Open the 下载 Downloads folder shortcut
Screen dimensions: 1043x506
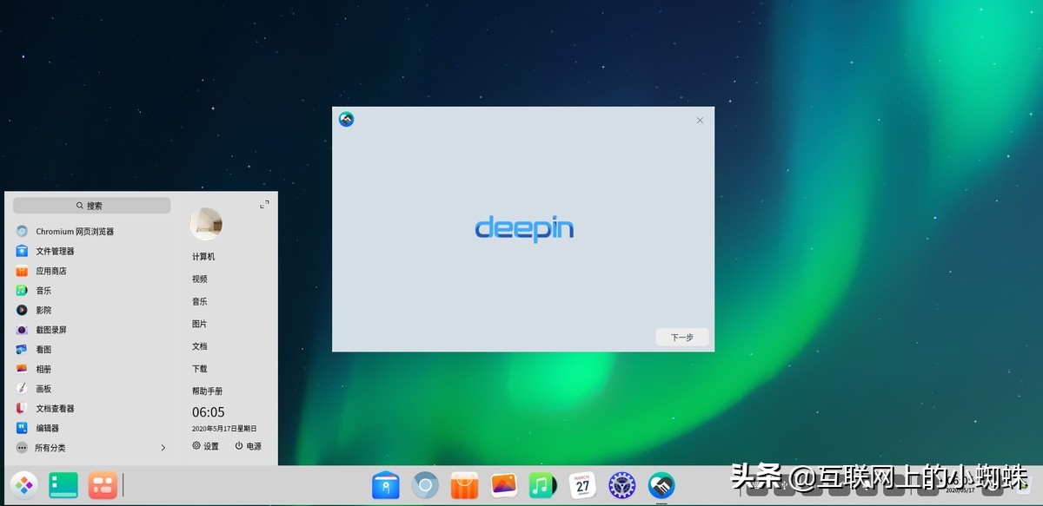pos(199,368)
